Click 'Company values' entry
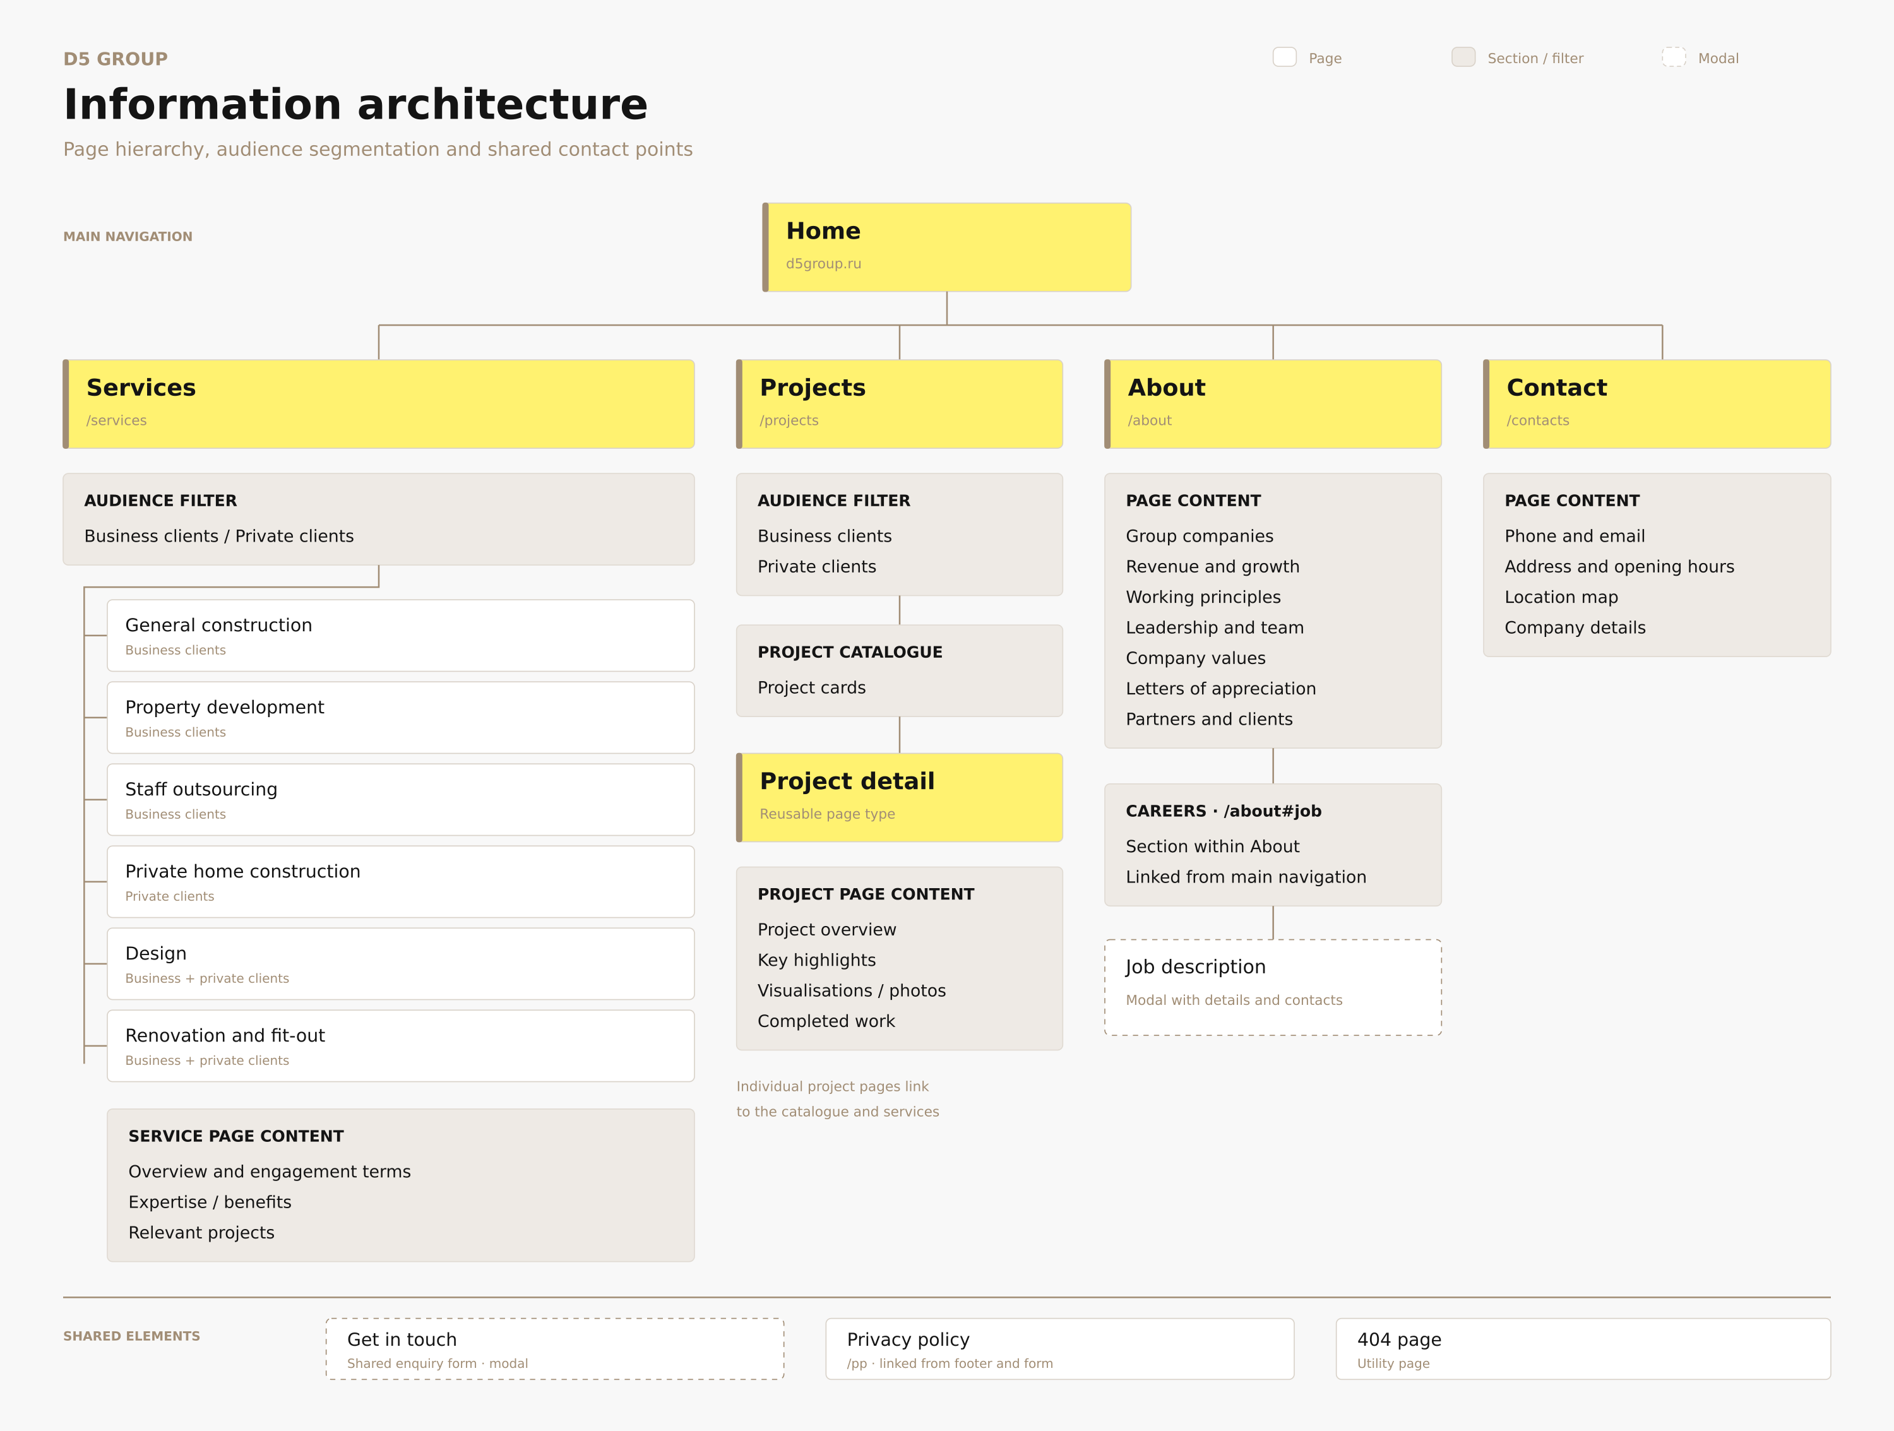 1195,658
